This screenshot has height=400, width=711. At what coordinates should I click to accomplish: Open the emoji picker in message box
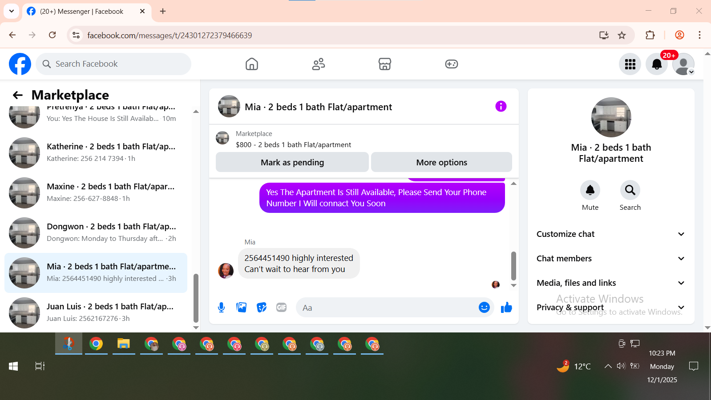[484, 308]
